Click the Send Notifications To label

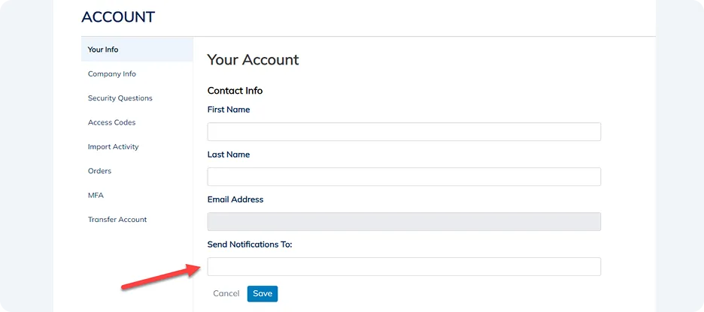click(x=250, y=244)
